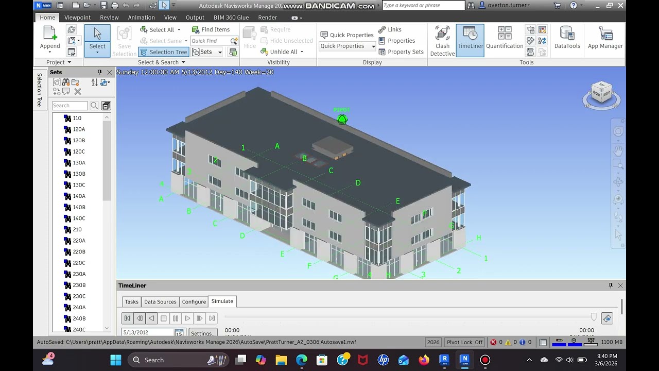This screenshot has width=659, height=371.
Task: Open the Select All dropdown arrow
Action: point(179,30)
